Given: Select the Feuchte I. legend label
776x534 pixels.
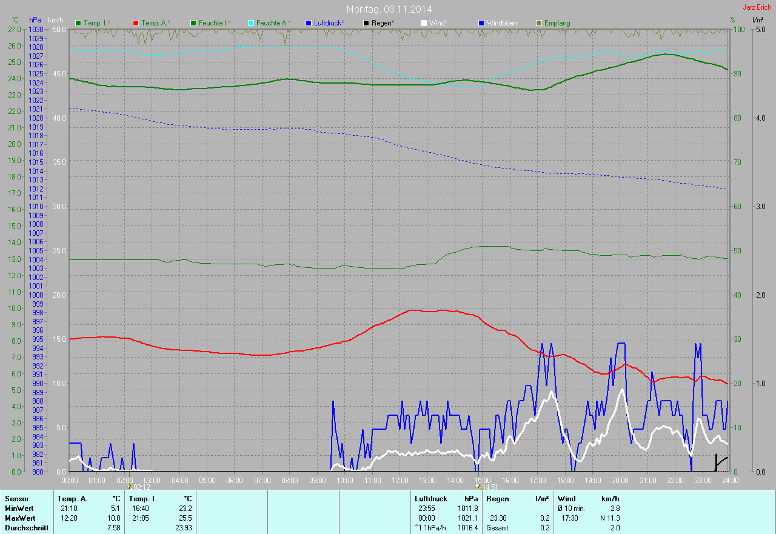Looking at the screenshot, I should (x=214, y=23).
